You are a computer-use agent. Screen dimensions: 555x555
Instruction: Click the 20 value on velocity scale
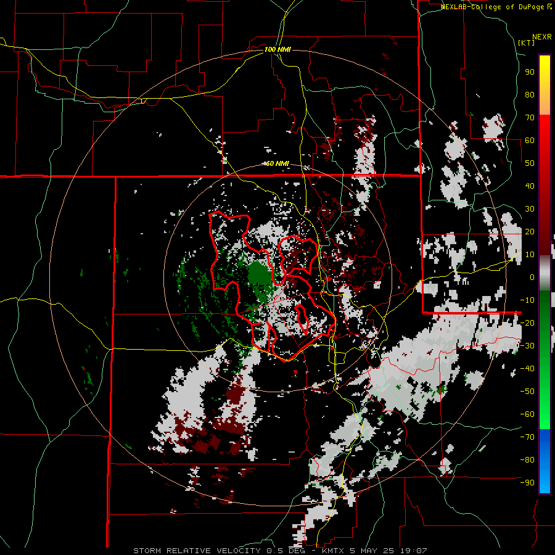tap(530, 231)
